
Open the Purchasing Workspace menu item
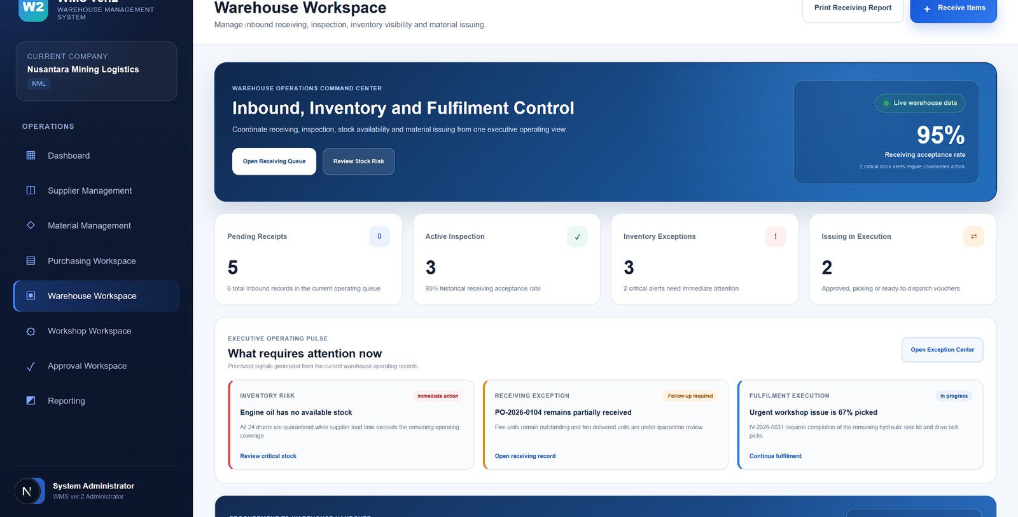tap(97, 261)
